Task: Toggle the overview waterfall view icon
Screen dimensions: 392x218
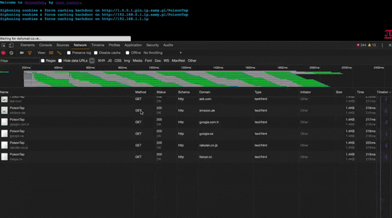Action: tap(59, 53)
